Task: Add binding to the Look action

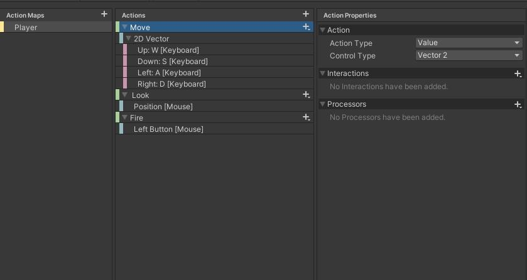Action: [x=306, y=95]
